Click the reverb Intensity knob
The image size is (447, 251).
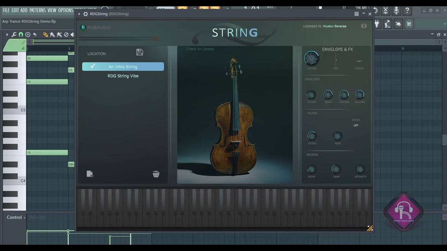pos(360,169)
